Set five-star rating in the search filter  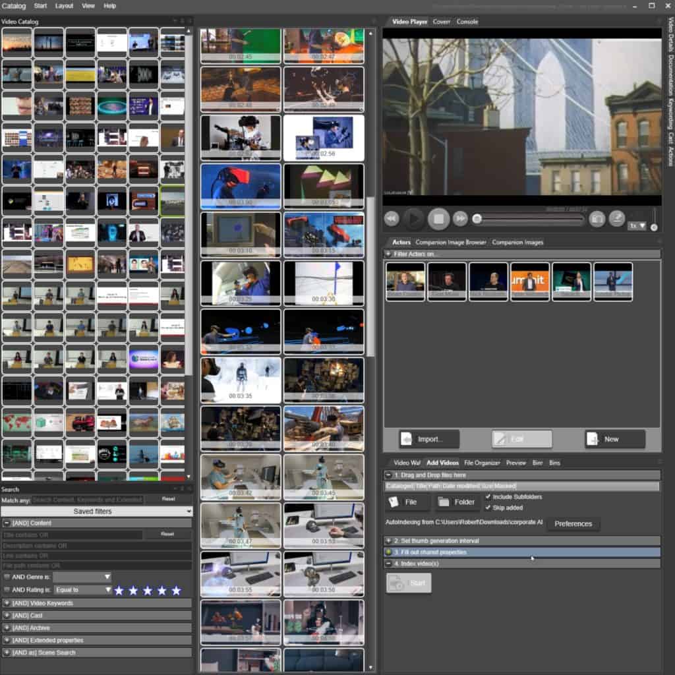[x=177, y=590]
